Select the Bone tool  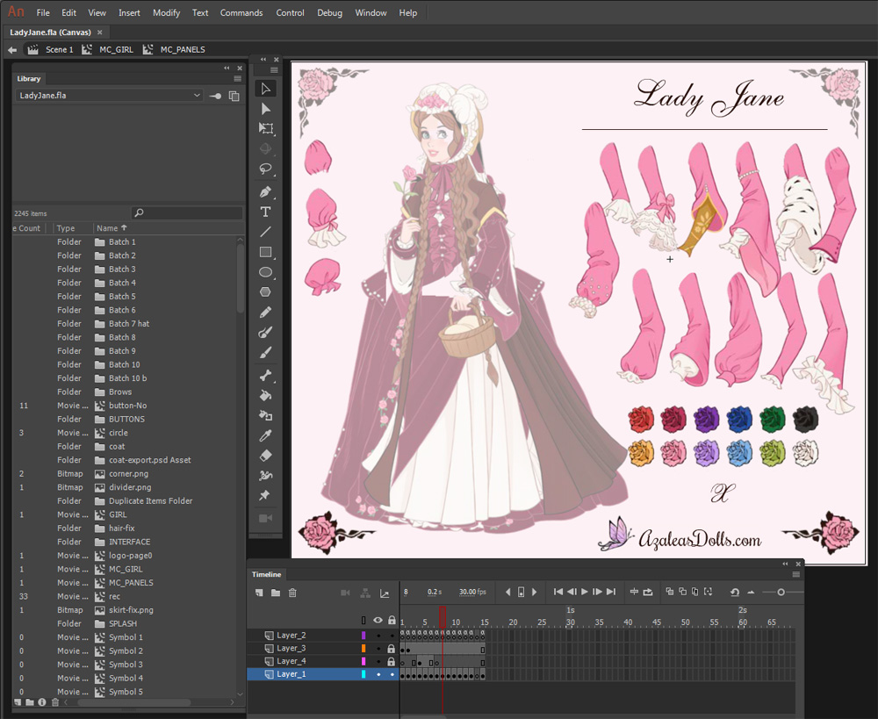point(265,376)
